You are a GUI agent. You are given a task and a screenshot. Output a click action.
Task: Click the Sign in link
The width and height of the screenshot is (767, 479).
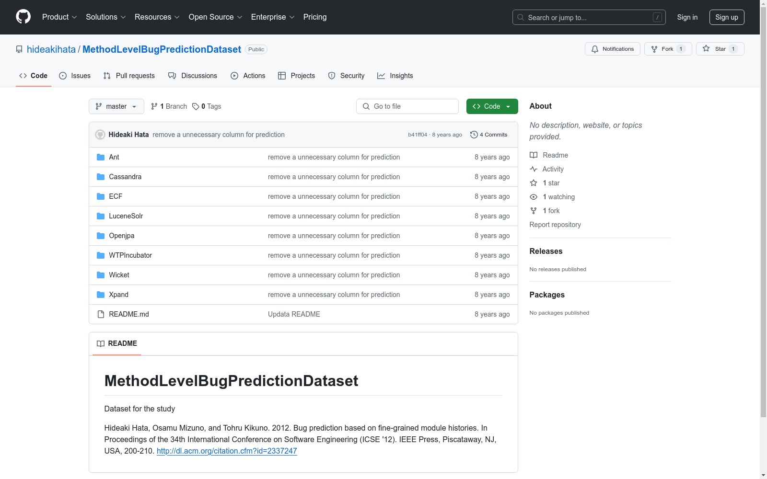coord(687,17)
